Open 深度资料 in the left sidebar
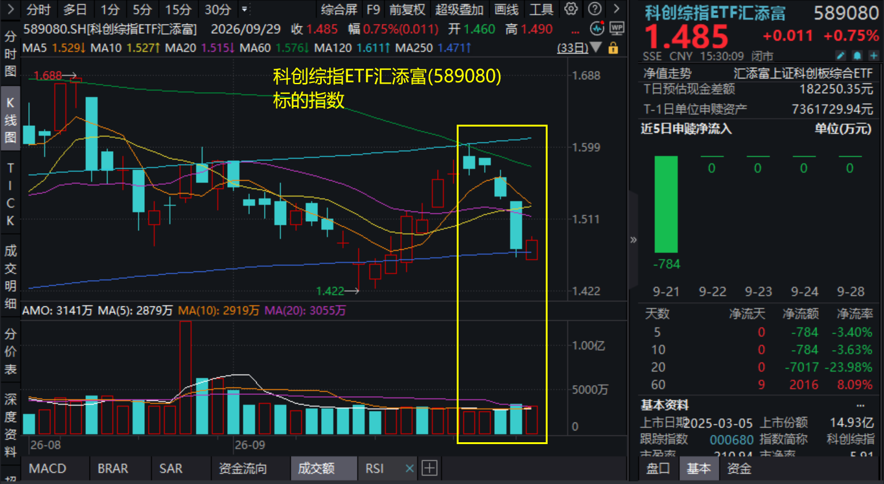The height and width of the screenshot is (484, 884). [10, 426]
